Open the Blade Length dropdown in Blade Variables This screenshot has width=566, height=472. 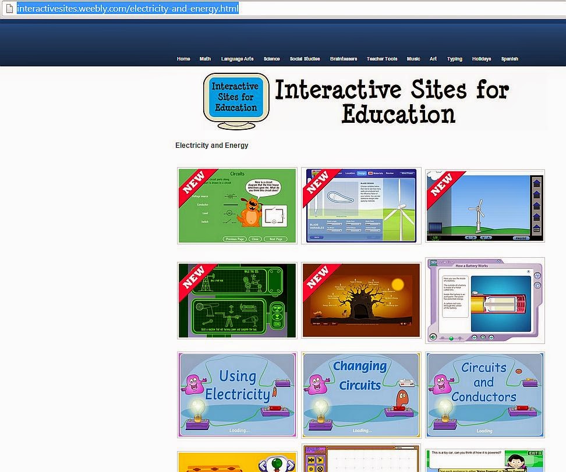point(335,223)
